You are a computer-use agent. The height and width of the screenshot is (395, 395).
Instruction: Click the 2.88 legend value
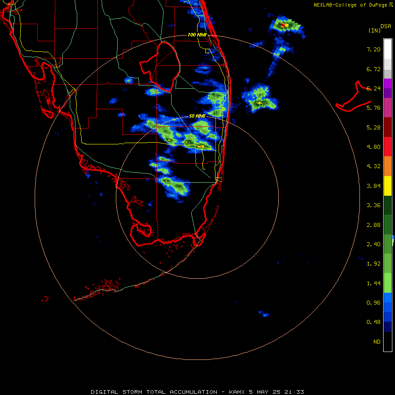point(373,225)
